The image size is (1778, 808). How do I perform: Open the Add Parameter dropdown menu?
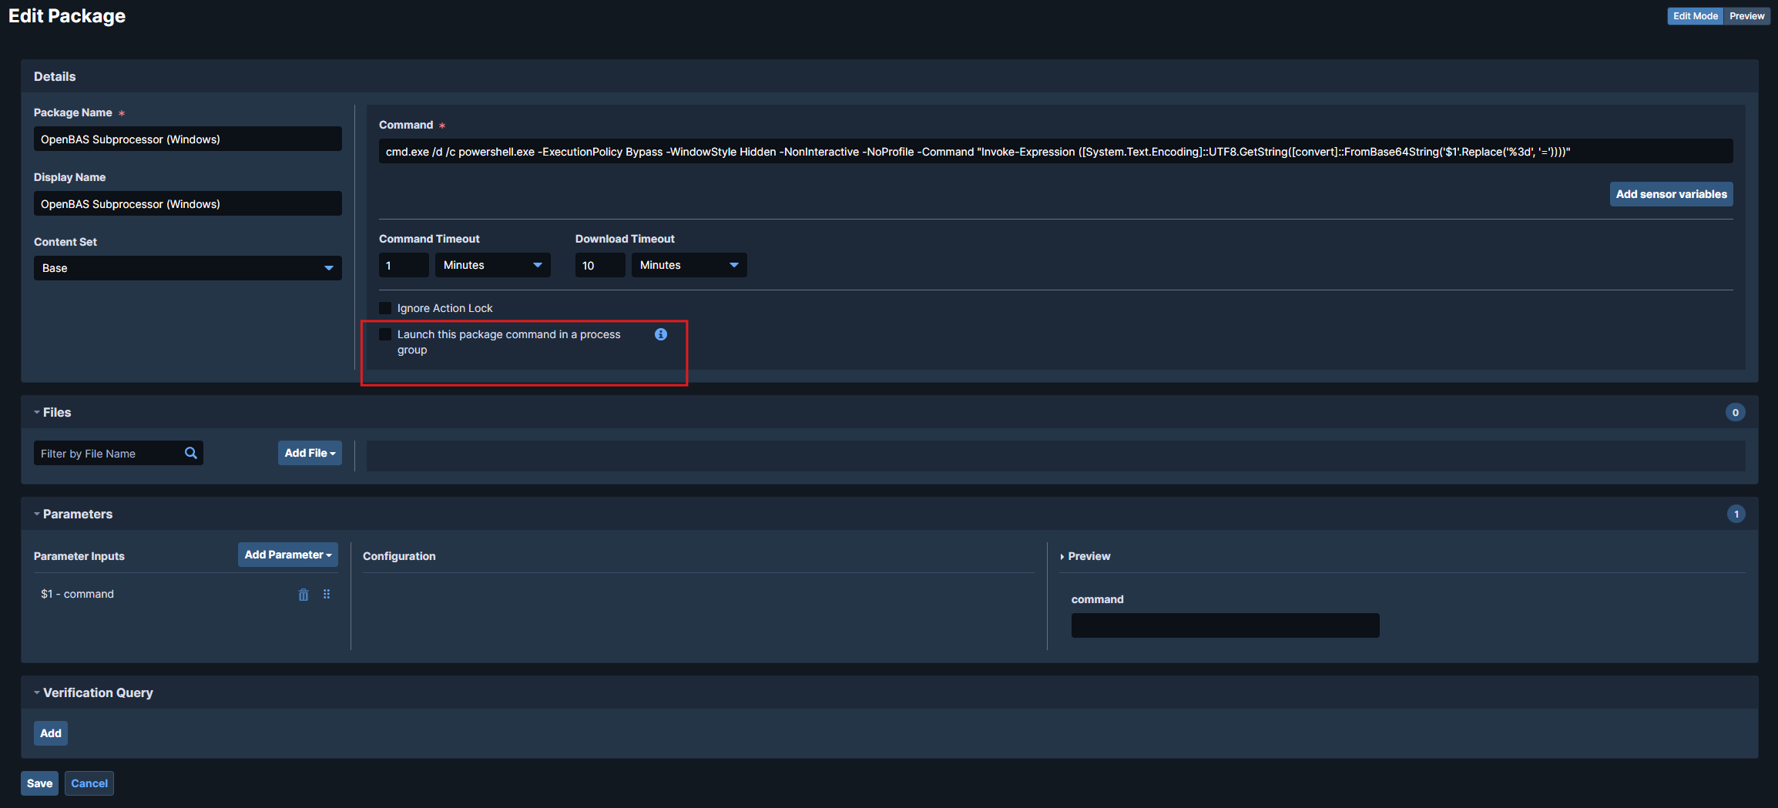pyautogui.click(x=287, y=555)
